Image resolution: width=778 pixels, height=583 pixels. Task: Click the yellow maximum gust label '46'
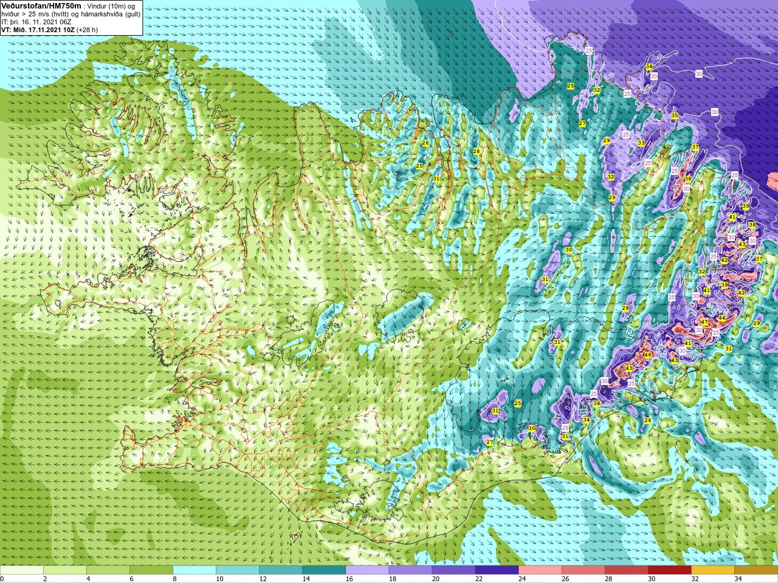coord(648,355)
